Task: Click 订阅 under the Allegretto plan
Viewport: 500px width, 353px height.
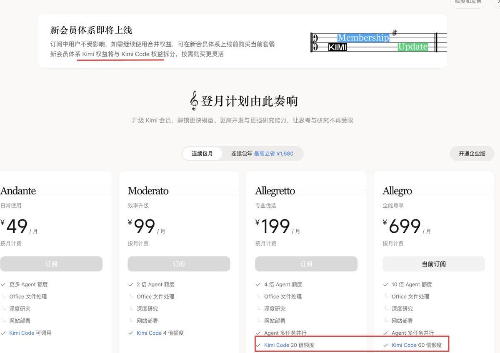Action: [306, 264]
